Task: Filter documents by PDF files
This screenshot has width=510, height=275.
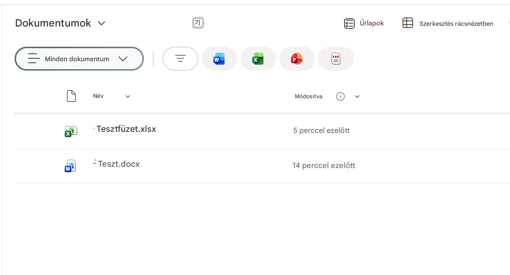Action: (x=336, y=59)
